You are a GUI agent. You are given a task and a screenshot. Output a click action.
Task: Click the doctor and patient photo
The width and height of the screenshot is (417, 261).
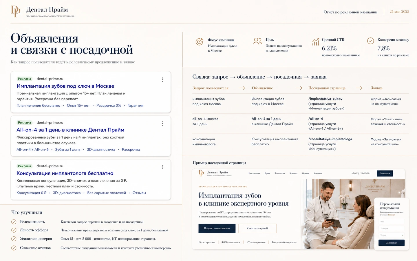(x=339, y=214)
